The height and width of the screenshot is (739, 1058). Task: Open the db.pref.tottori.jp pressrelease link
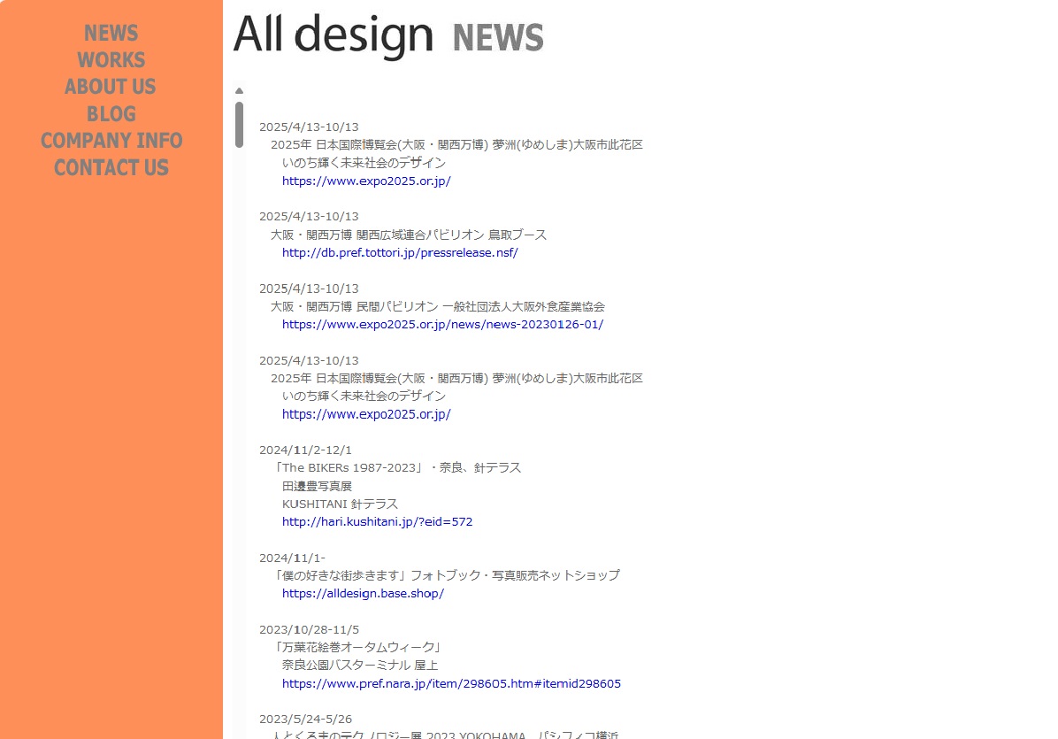pos(400,253)
